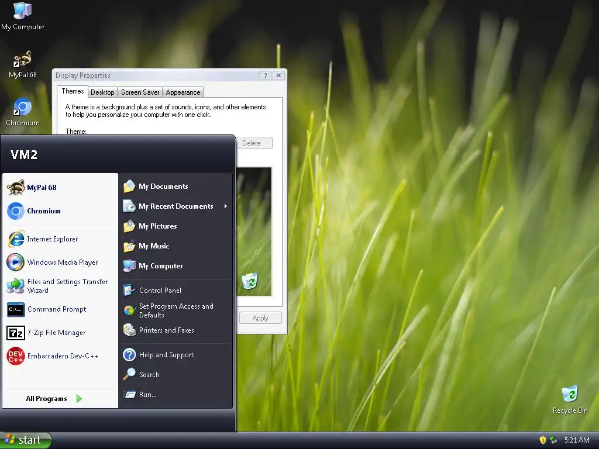Expand My Recent Documents submenu
Viewport: 599px width, 449px height.
pos(175,206)
